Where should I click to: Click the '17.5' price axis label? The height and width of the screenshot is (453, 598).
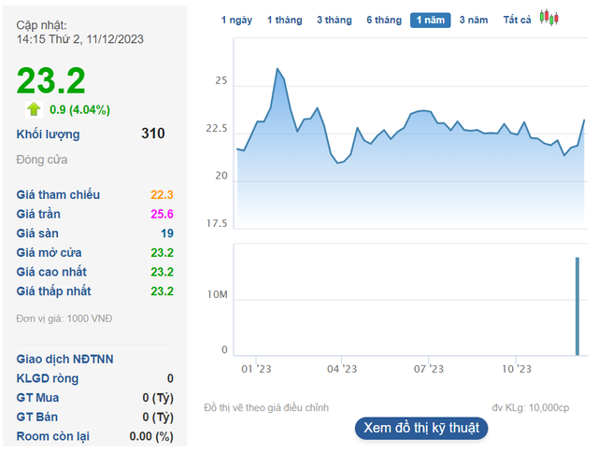coord(217,223)
